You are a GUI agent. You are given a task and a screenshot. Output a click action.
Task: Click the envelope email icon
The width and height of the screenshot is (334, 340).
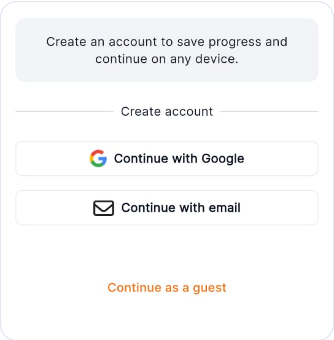tap(104, 208)
